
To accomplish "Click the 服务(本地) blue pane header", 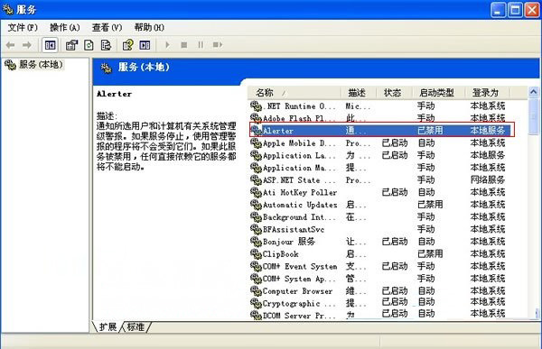I will click(144, 67).
